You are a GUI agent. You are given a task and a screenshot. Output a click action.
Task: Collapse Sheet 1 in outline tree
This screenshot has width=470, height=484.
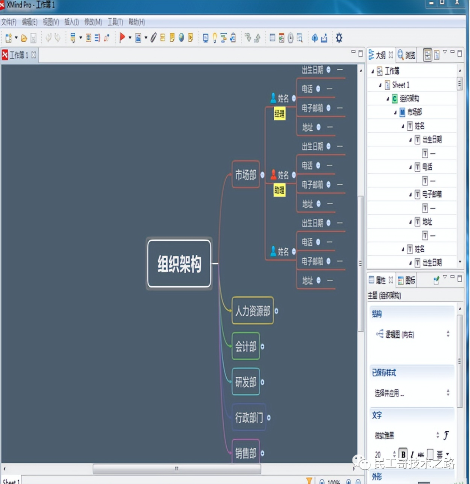coord(380,85)
